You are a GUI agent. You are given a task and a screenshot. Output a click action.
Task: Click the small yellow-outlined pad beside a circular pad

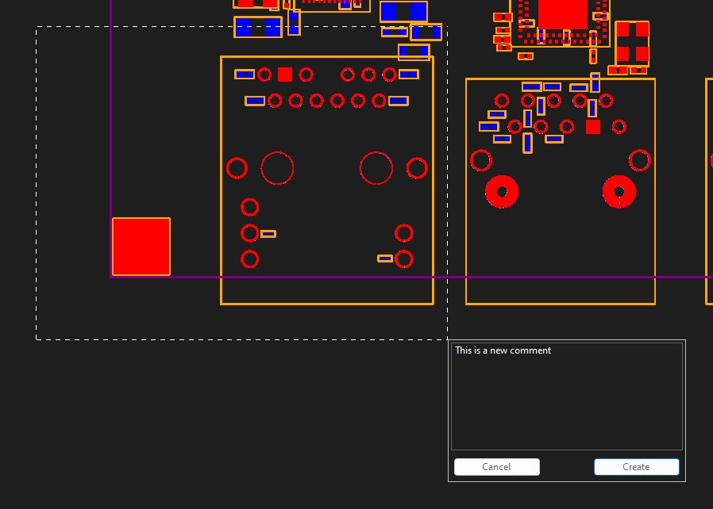click(x=268, y=233)
